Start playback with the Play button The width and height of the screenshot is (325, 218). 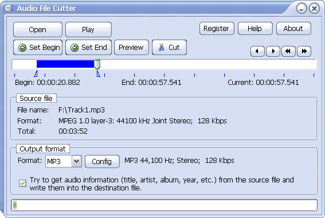pyautogui.click(x=88, y=29)
